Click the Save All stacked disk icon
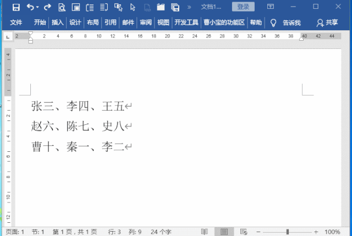This screenshot has height=236, width=352. click(x=175, y=7)
